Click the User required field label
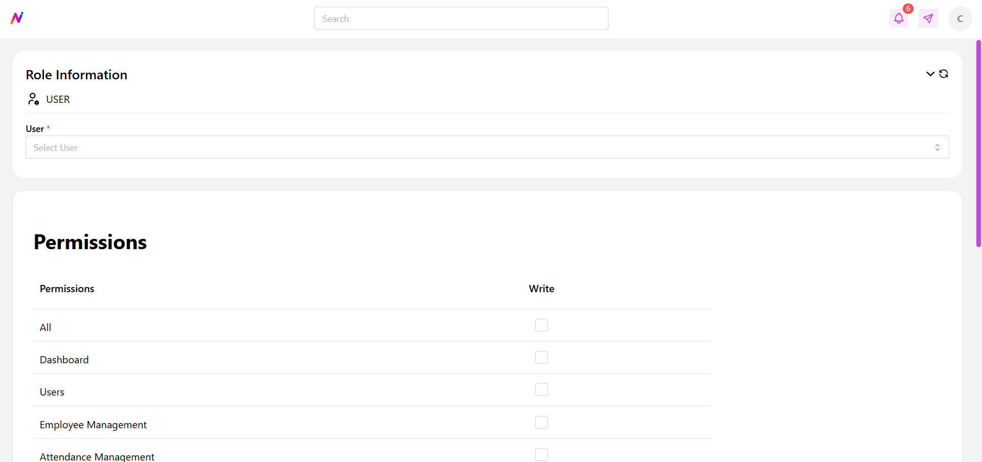982x462 pixels. [x=38, y=129]
